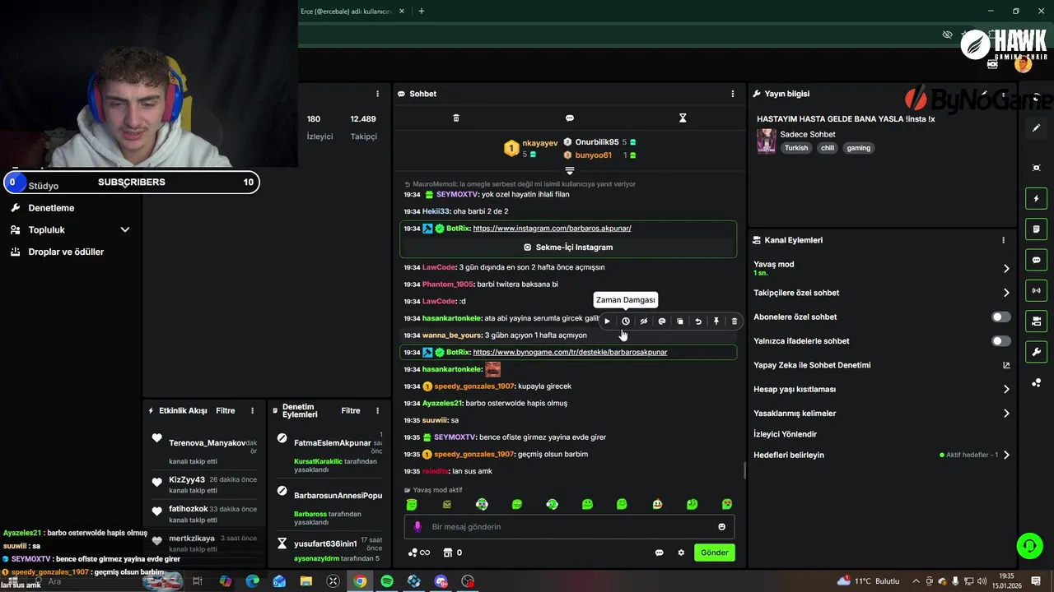Open weather 11°C Bulutlu taskbar widget
Screen dimensions: 1054x592
869,581
